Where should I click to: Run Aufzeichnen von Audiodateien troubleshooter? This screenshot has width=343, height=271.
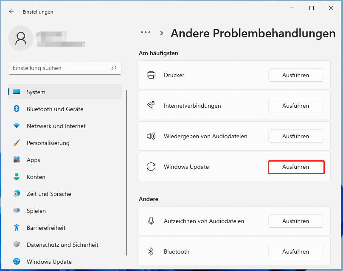pos(296,221)
